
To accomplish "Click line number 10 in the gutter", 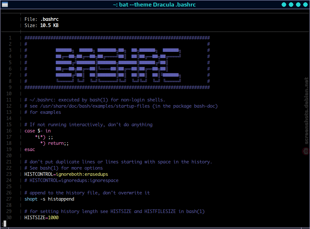I will tap(9, 94).
